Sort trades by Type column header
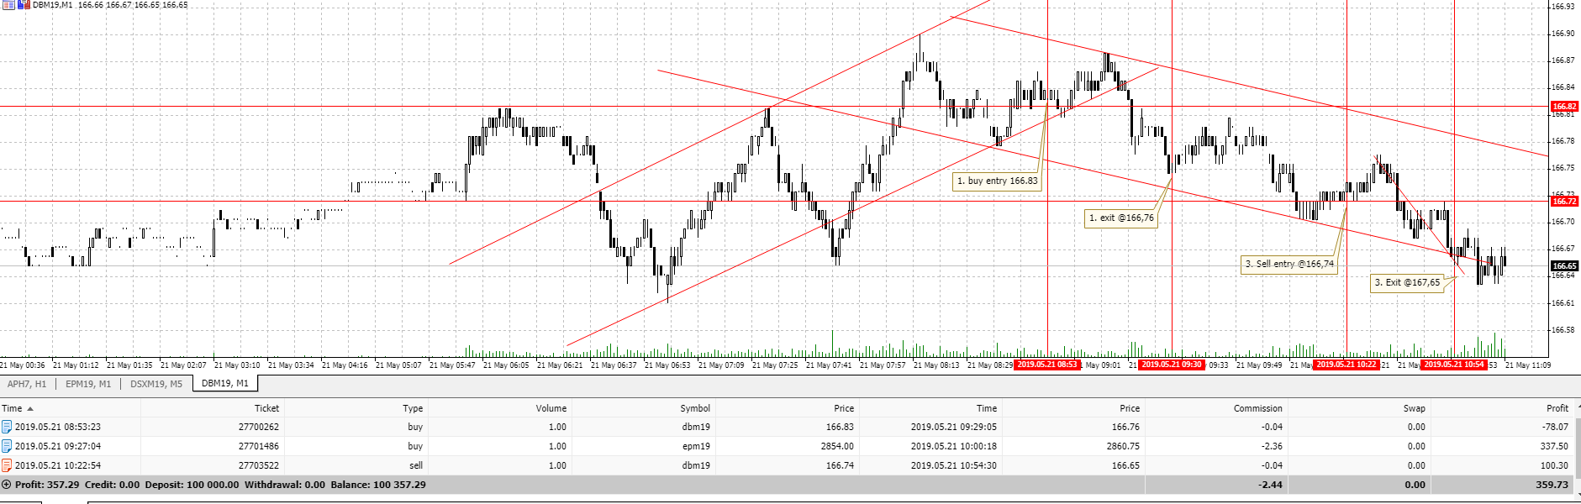The image size is (1581, 504). (413, 408)
